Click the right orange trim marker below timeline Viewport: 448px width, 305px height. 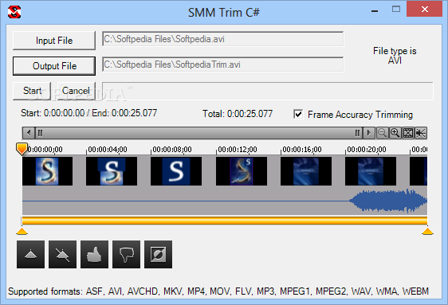(x=427, y=231)
